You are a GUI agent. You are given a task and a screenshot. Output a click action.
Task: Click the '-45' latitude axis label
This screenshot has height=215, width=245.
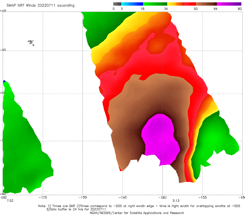tap(3, 50)
